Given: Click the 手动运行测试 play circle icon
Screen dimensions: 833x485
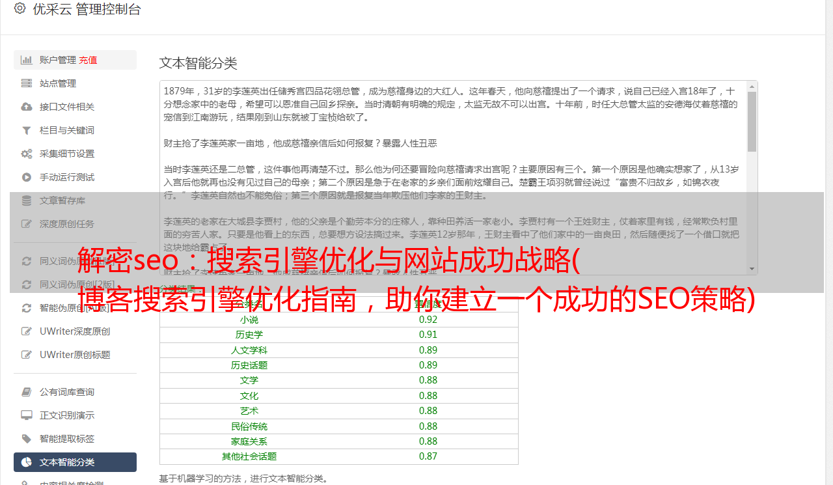Looking at the screenshot, I should click(x=27, y=177).
